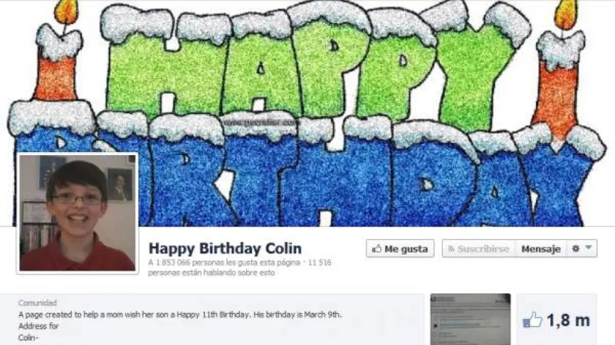Screen dimensions: 615x345
Task: Click the Happy Birthday Colin page title
Action: point(225,248)
